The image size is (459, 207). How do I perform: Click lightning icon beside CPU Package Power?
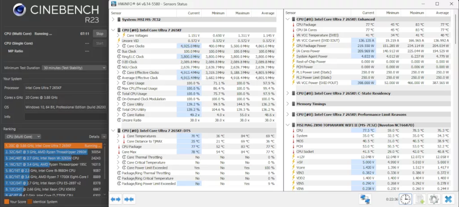pos(293,46)
